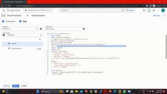Clear the Eventarc search text
Screen dimensions: 167x94
[122, 10]
